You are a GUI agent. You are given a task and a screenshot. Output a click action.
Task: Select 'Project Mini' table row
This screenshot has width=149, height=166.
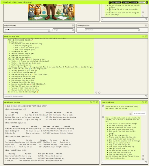[x=38, y=144]
